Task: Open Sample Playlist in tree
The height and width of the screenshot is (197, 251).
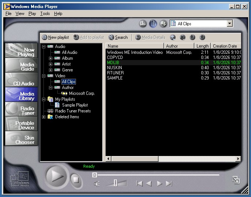Action: (x=75, y=105)
